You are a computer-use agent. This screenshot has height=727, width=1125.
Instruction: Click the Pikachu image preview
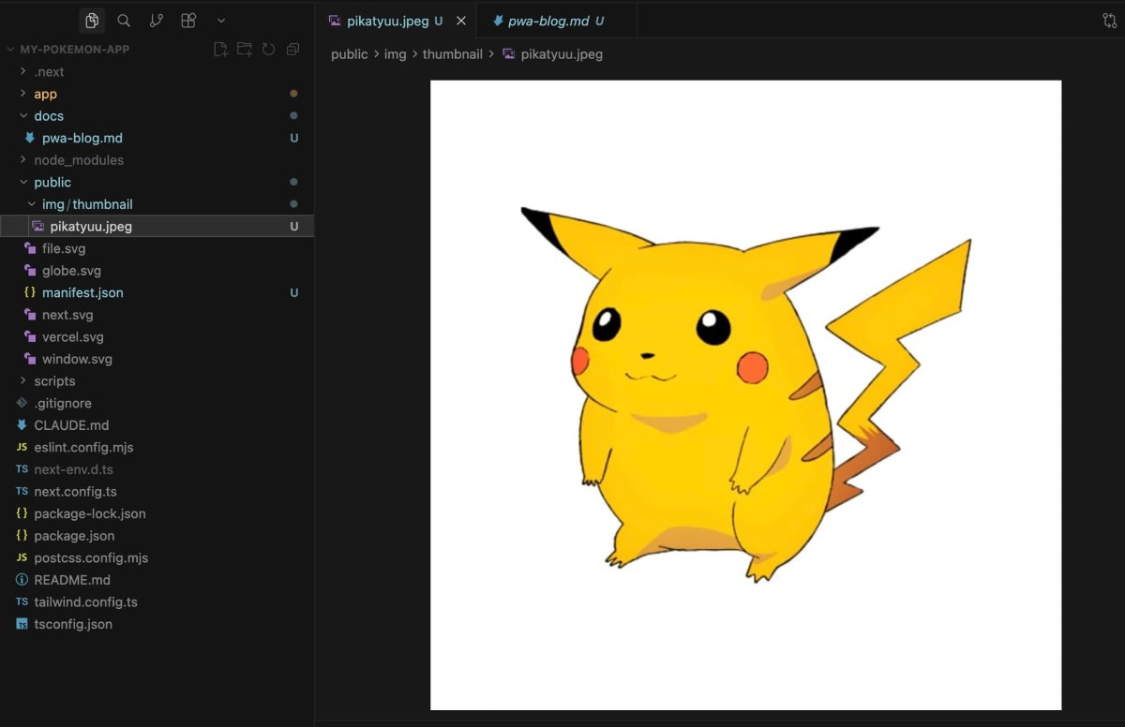(745, 394)
